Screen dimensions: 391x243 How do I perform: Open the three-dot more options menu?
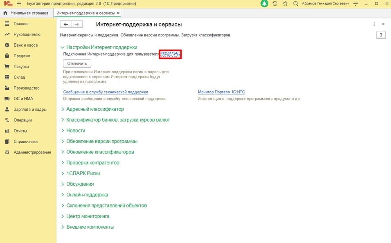[374, 24]
